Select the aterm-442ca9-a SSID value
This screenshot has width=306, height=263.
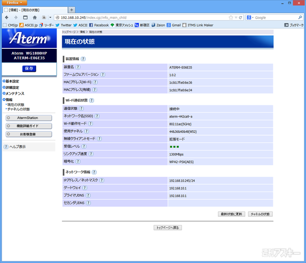181,116
